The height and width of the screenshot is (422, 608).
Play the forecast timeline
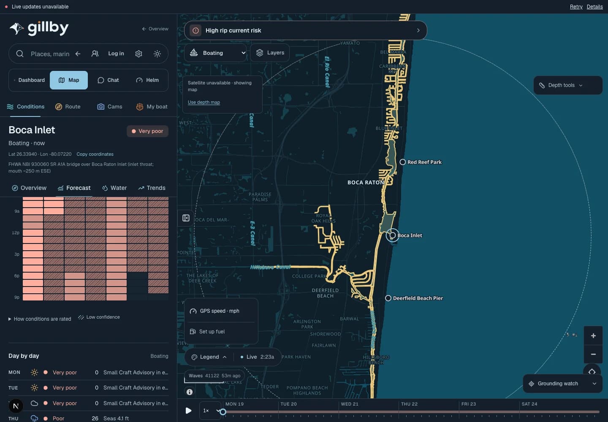[x=188, y=410]
